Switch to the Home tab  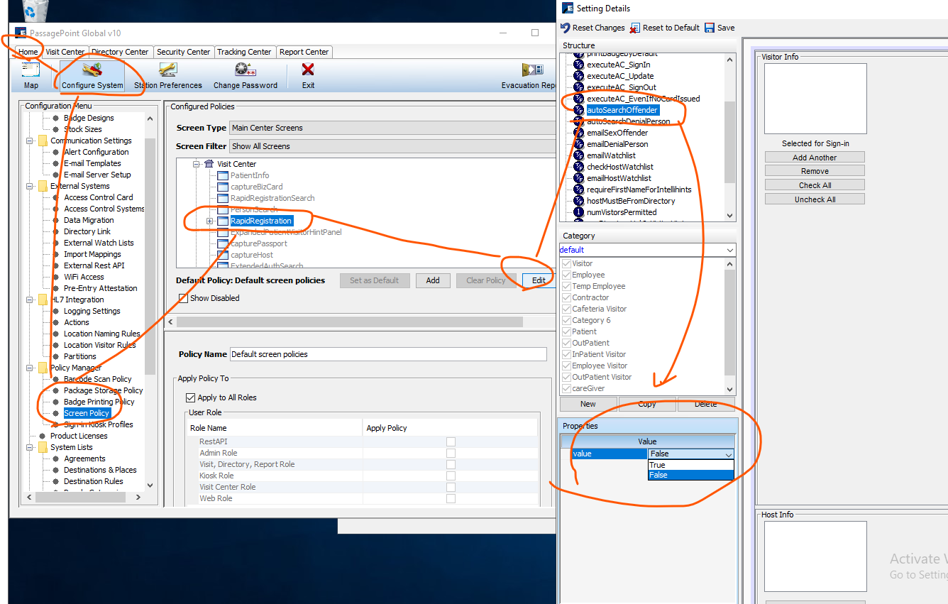tap(28, 52)
